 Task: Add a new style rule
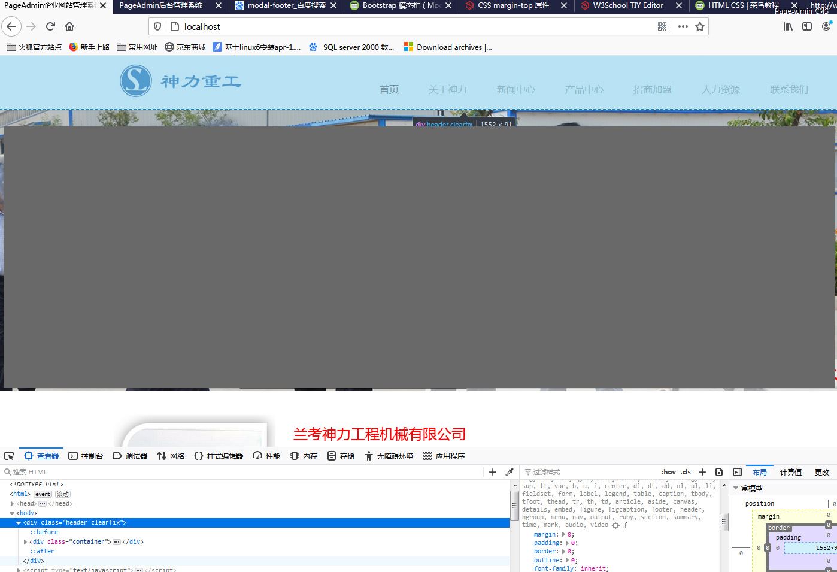702,472
